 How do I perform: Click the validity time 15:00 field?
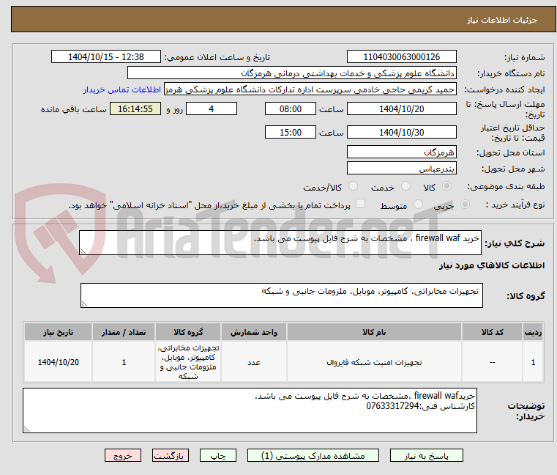[x=291, y=133]
